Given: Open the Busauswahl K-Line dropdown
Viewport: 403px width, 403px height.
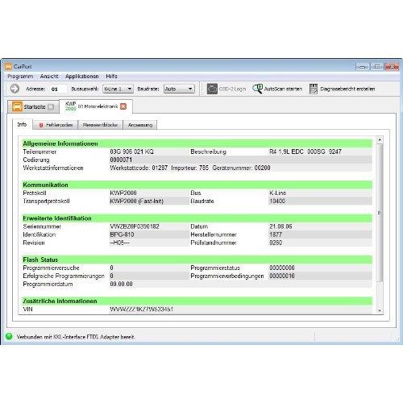Looking at the screenshot, I should (x=118, y=89).
